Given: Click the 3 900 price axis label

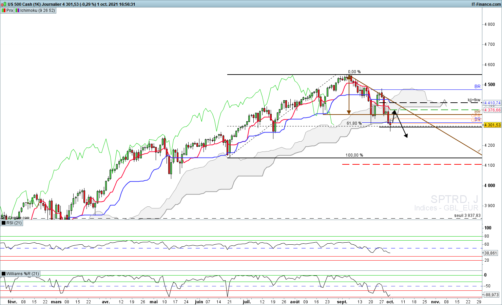Looking at the screenshot, I should coord(490,206).
